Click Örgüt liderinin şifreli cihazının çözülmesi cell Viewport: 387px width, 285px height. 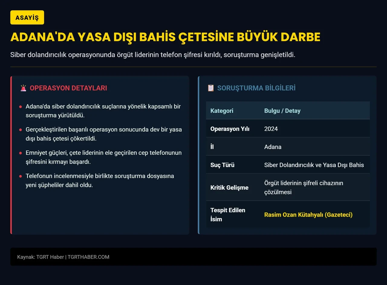click(304, 187)
